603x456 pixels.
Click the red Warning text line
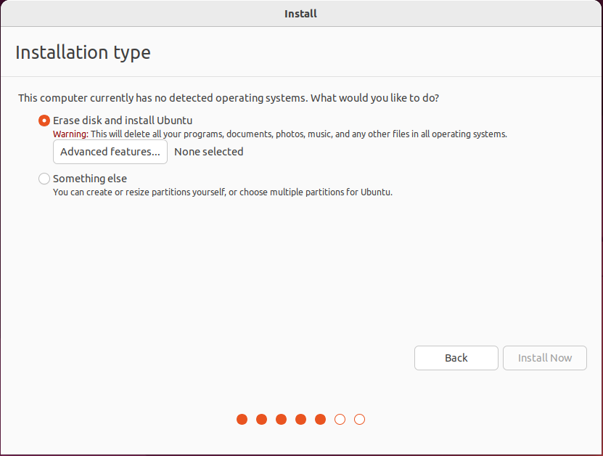tap(279, 134)
